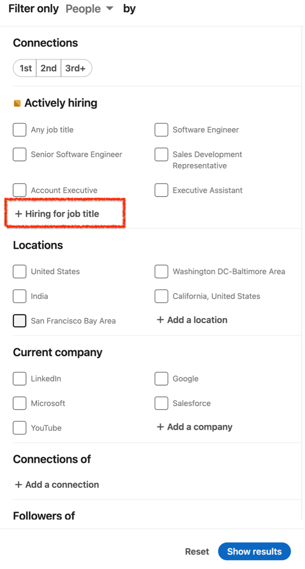Select the 3rd+ connections filter
This screenshot has width=305, height=569.
pos(76,68)
